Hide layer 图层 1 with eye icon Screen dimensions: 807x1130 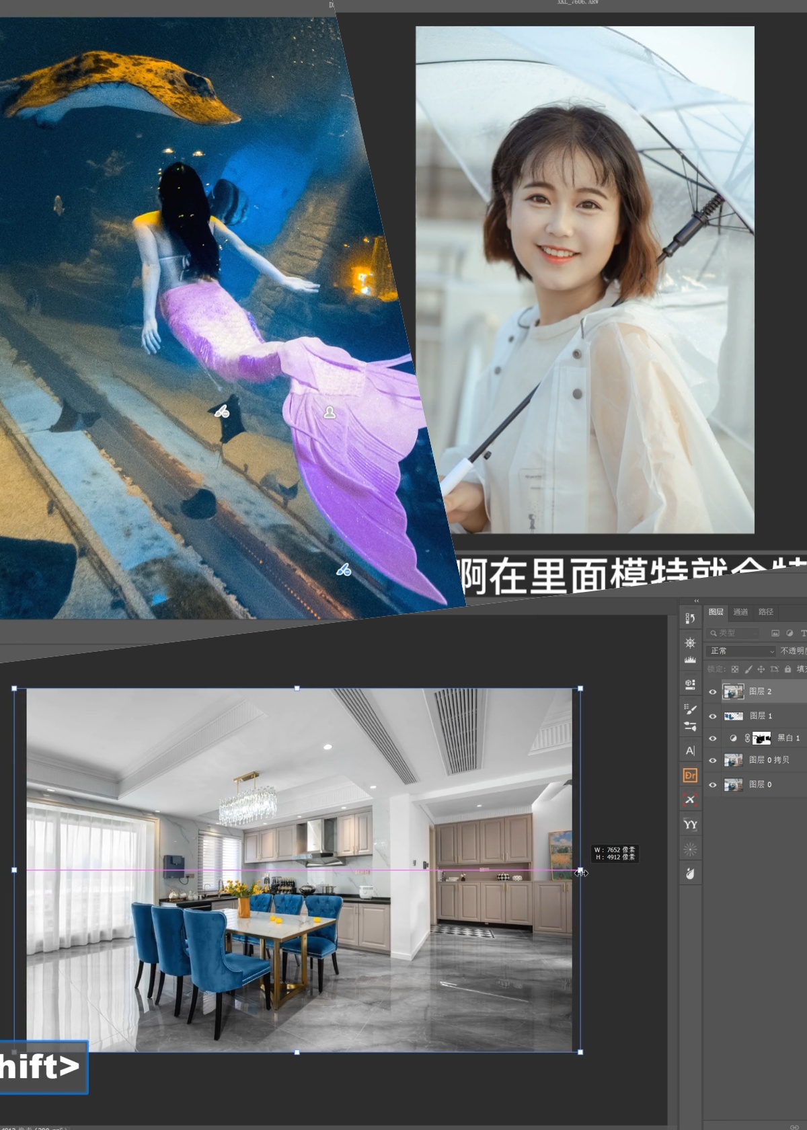[713, 716]
